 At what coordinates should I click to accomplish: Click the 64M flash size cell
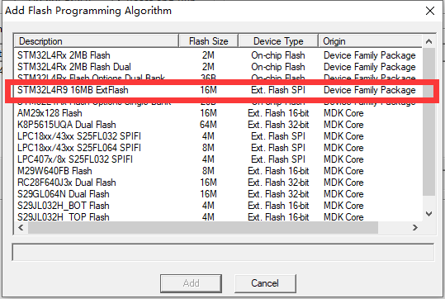pos(208,125)
